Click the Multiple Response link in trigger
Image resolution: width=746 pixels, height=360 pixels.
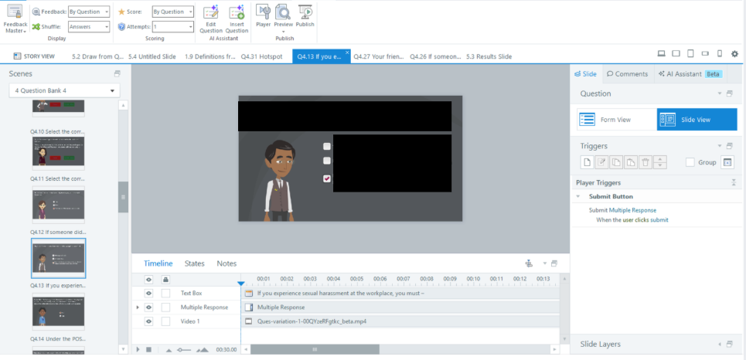click(632, 210)
